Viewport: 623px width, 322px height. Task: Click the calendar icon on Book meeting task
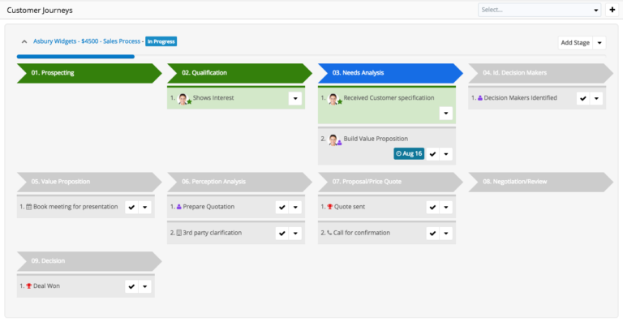pyautogui.click(x=28, y=207)
